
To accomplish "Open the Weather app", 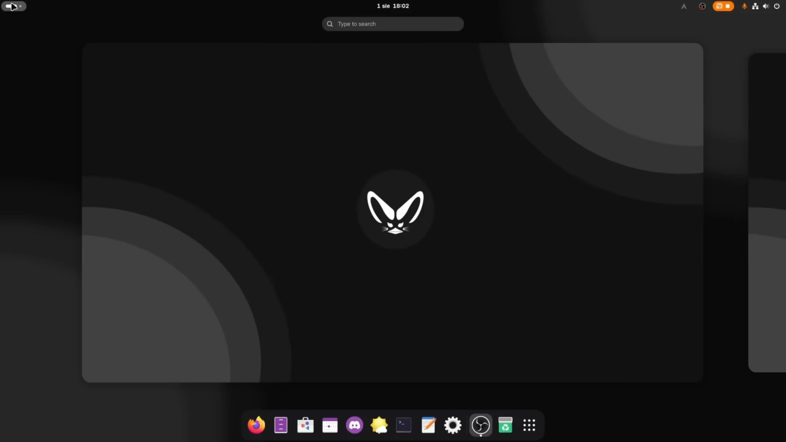I will pos(379,425).
